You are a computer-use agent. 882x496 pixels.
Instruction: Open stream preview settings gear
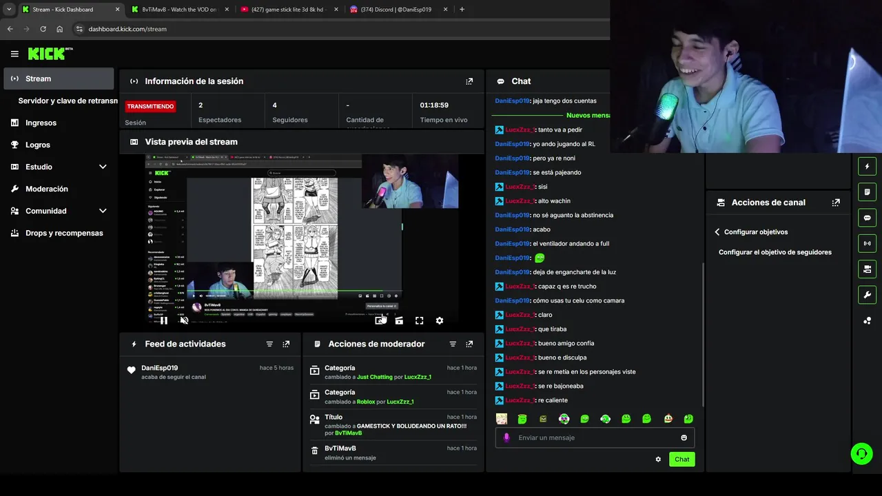tap(440, 320)
